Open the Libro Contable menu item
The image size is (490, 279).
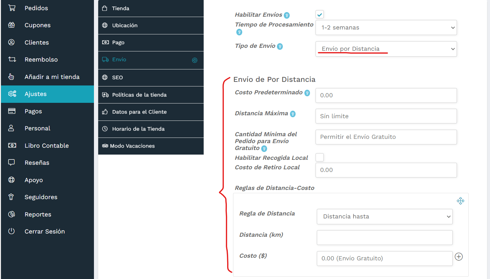tap(46, 146)
